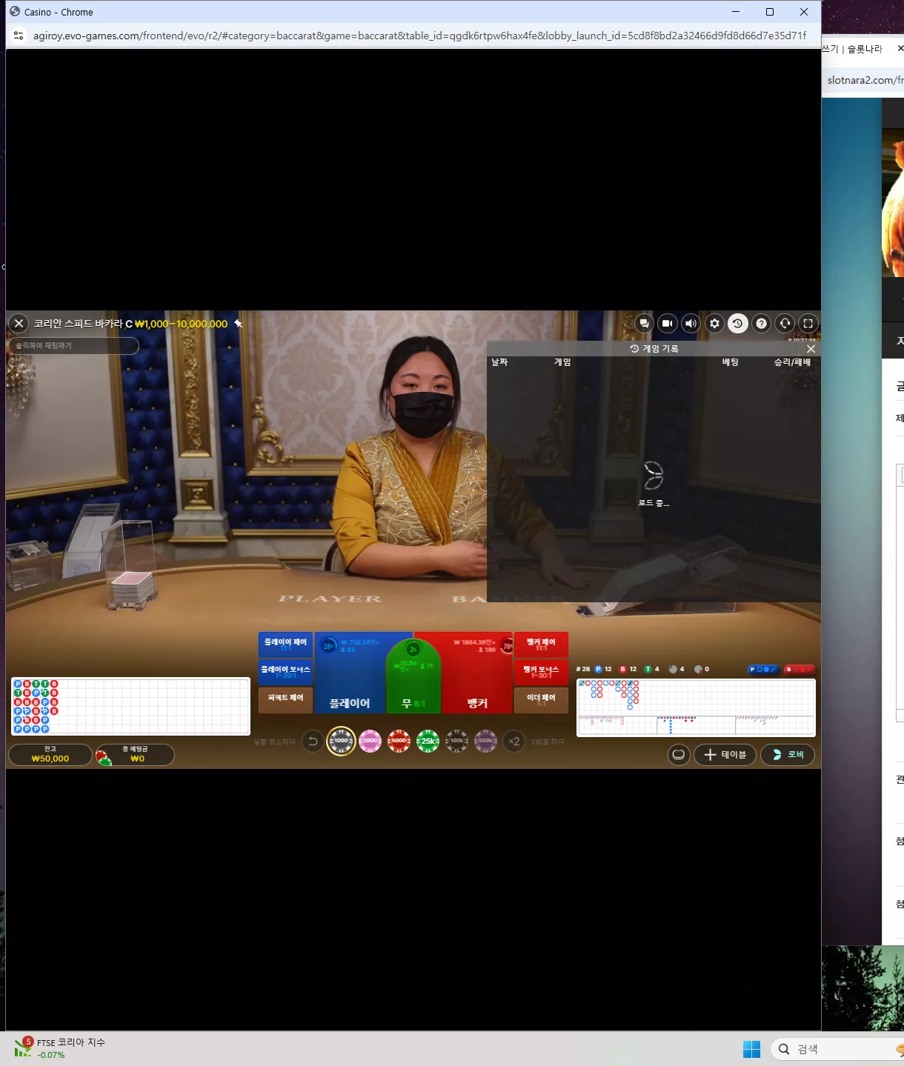Mute the sound speaker icon
This screenshot has height=1066, width=904.
click(691, 323)
